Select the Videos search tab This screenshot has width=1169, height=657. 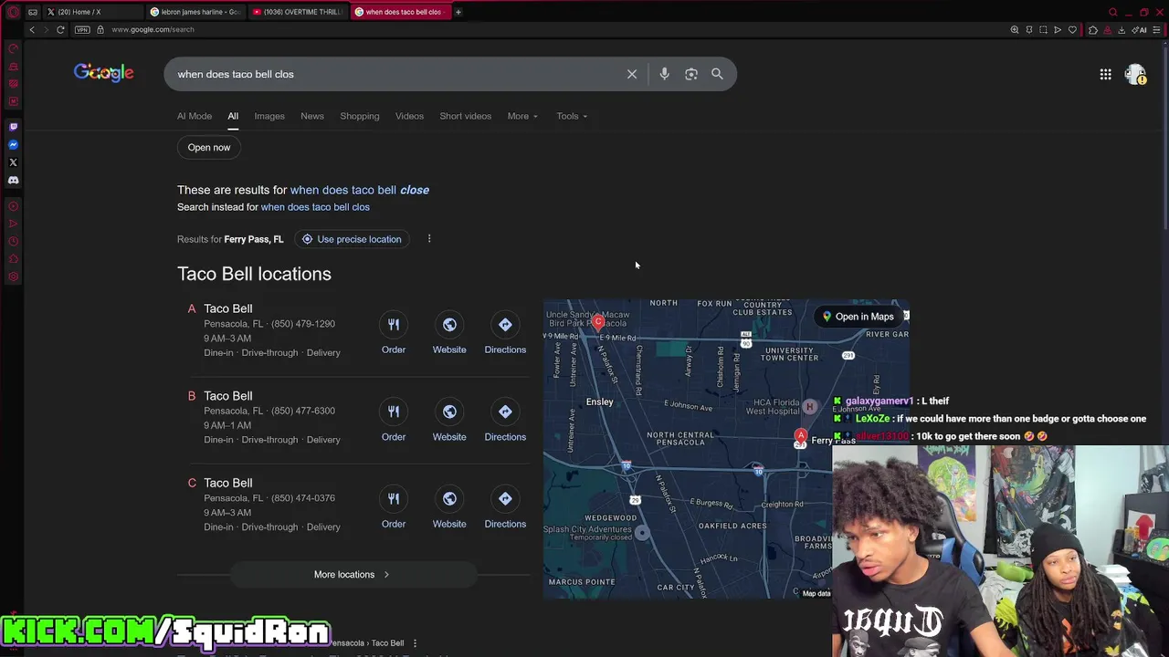[x=409, y=116]
